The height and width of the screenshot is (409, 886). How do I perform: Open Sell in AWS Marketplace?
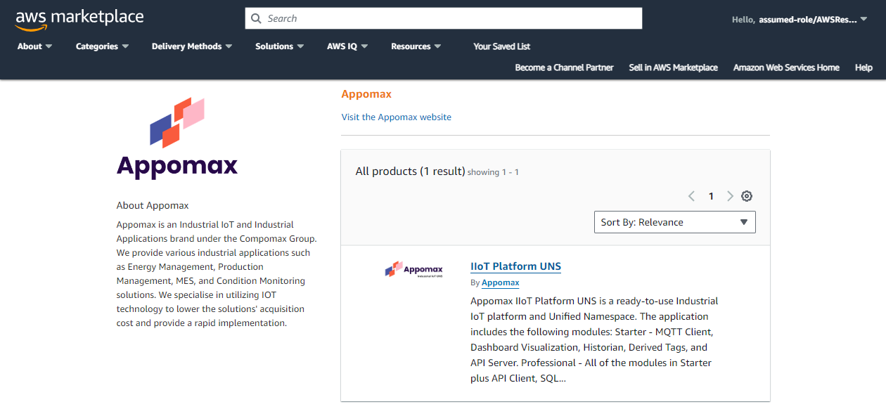(674, 67)
